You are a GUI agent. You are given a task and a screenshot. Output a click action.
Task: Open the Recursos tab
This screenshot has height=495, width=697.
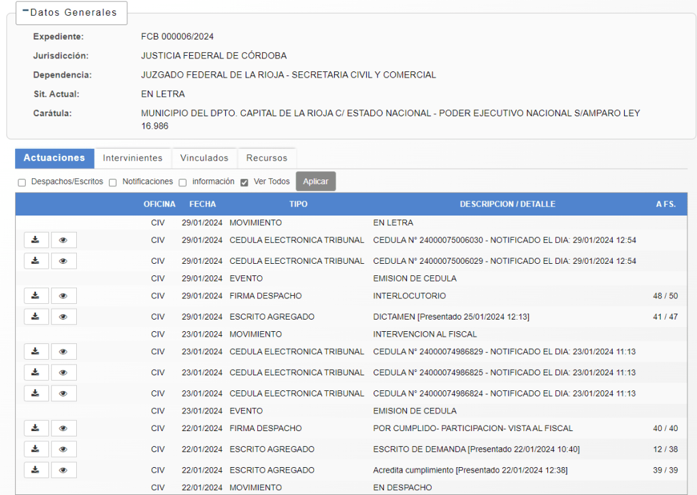[267, 158]
